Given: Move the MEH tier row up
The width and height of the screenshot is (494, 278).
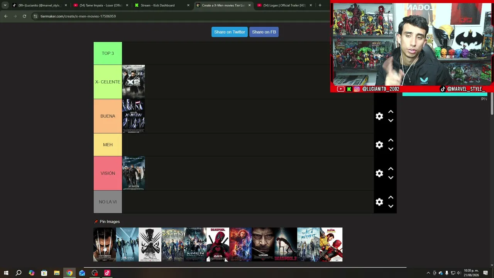Looking at the screenshot, I should pos(391,140).
